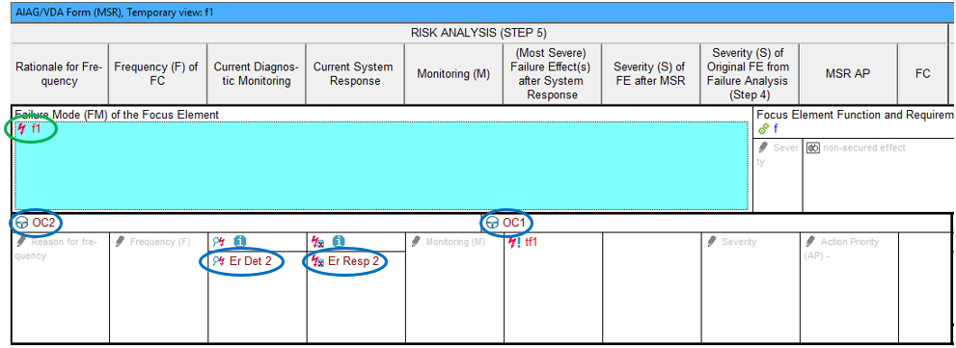Click the red lightning icon beside f1
This screenshot has width=956, height=348.
[22, 128]
